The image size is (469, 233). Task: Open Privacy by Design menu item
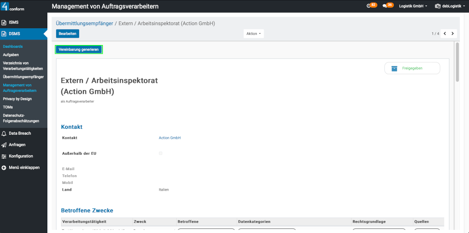[x=17, y=99]
